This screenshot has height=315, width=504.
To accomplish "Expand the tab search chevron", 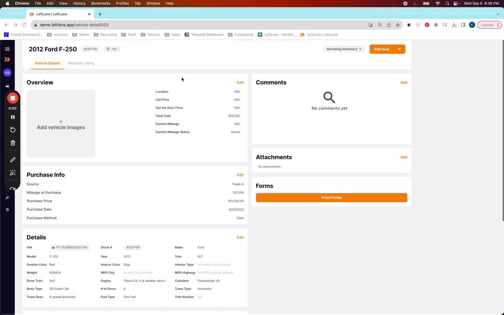I will tap(498, 14).
